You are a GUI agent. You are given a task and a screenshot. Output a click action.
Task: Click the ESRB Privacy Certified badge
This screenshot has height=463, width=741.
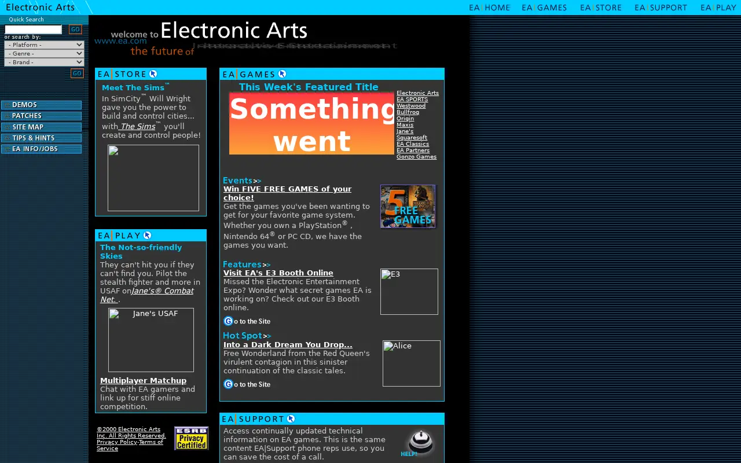click(192, 438)
